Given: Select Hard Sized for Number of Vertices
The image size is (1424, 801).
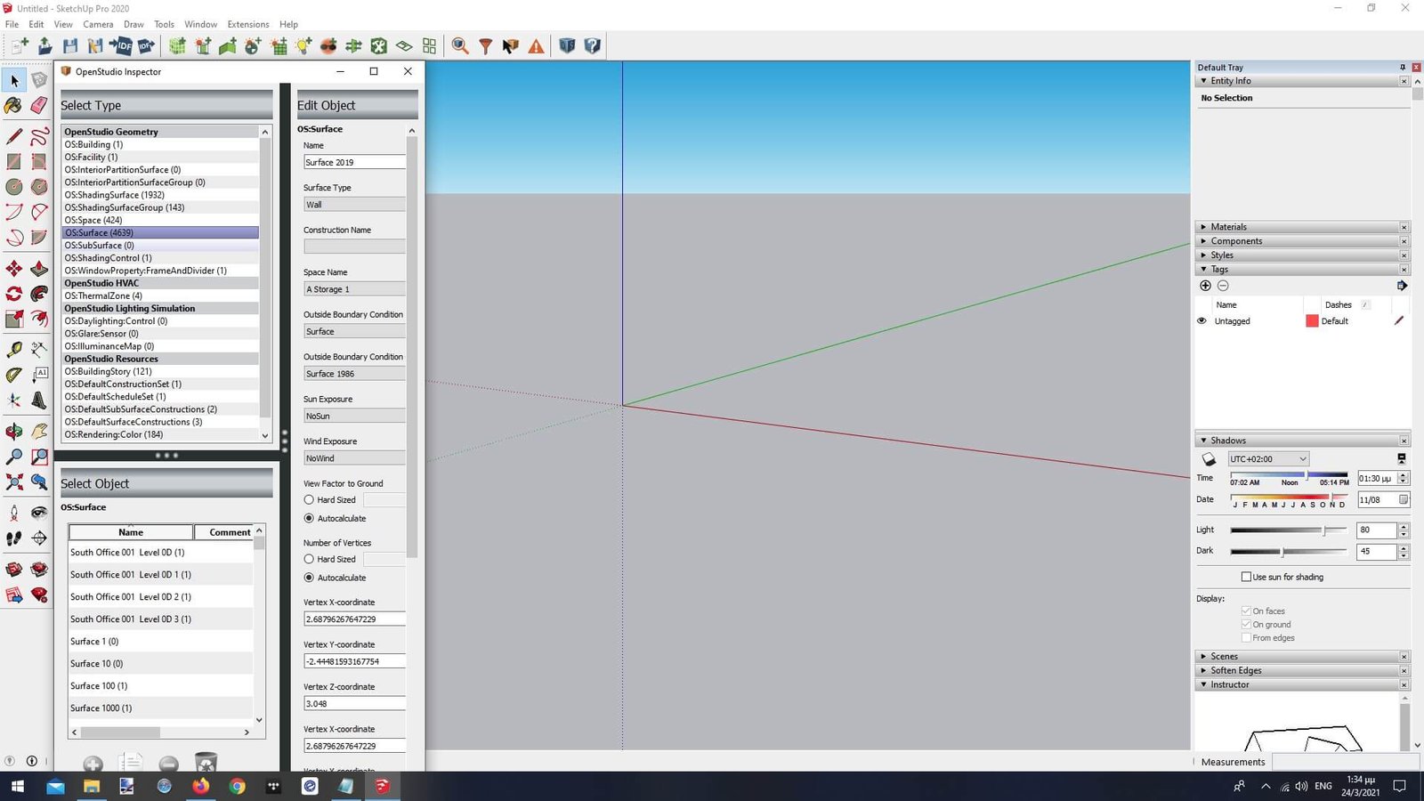Looking at the screenshot, I should (x=309, y=559).
